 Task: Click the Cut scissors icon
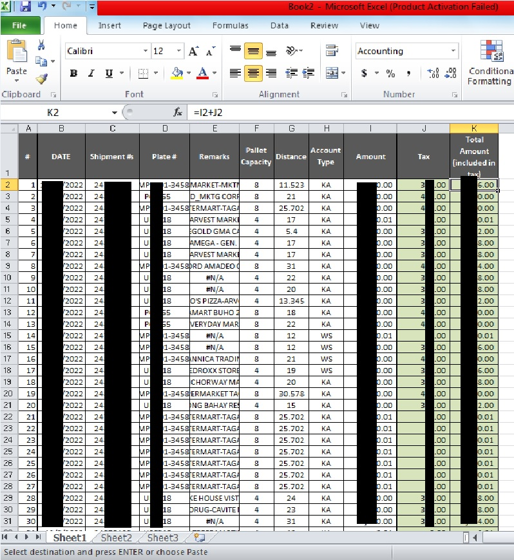[41, 45]
